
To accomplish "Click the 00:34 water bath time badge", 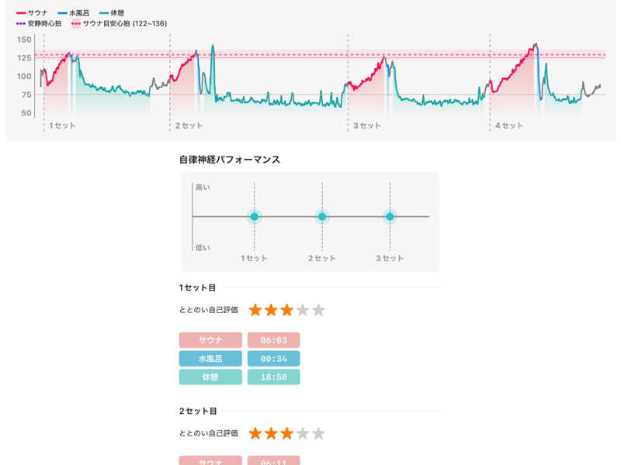I will (273, 359).
